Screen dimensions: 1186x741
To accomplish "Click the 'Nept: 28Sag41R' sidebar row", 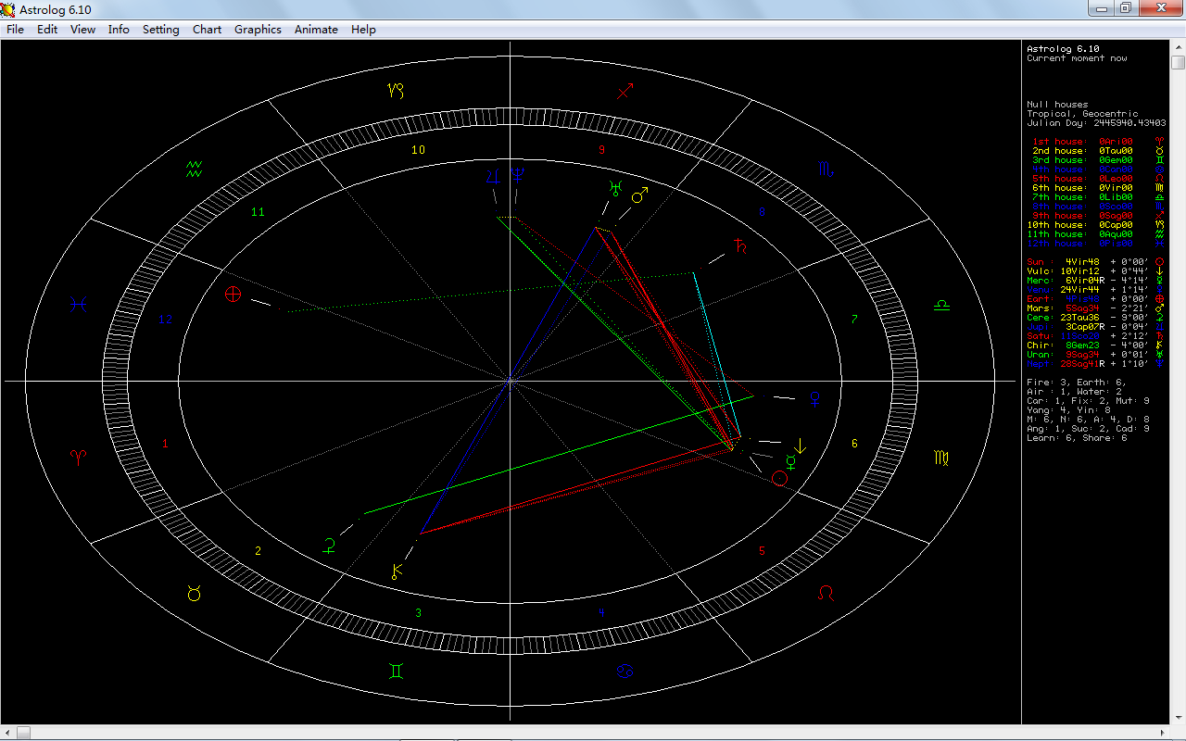I will 1095,364.
